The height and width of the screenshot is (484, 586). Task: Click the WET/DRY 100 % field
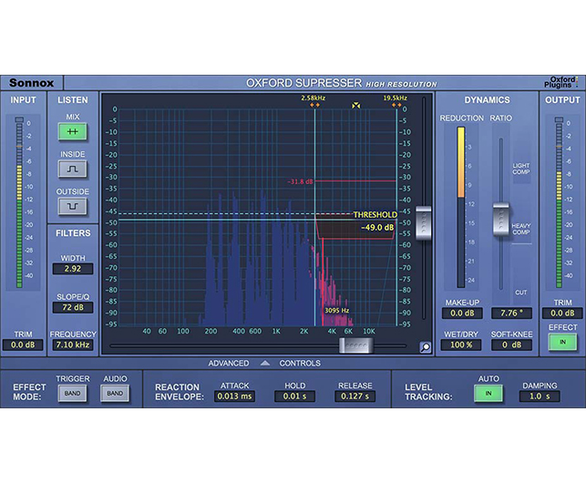coord(461,345)
